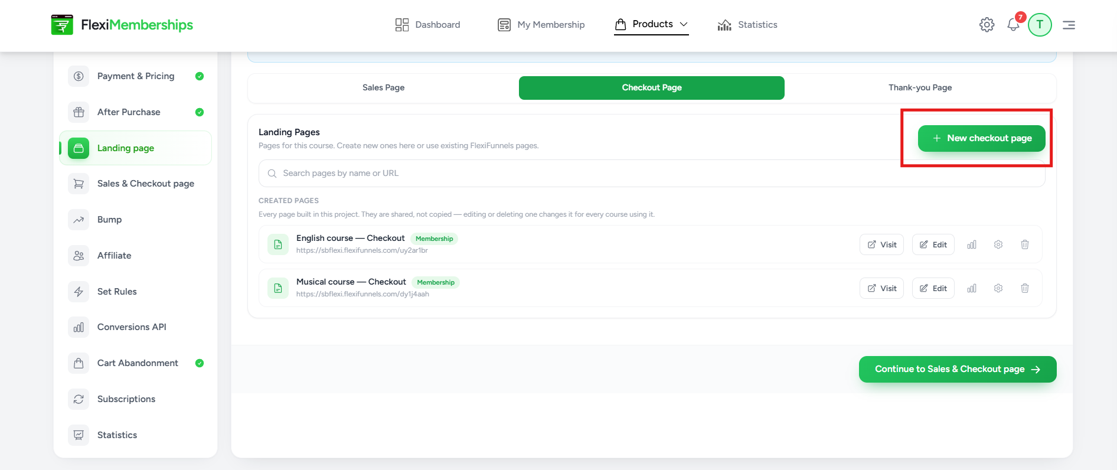1117x470 pixels.
Task: Open the English course checkout URL
Action: pos(362,250)
